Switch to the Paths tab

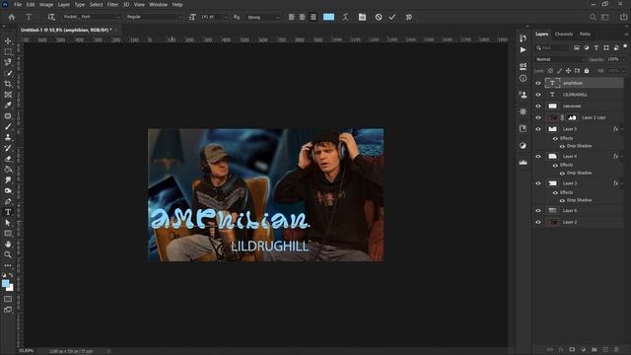coord(585,35)
